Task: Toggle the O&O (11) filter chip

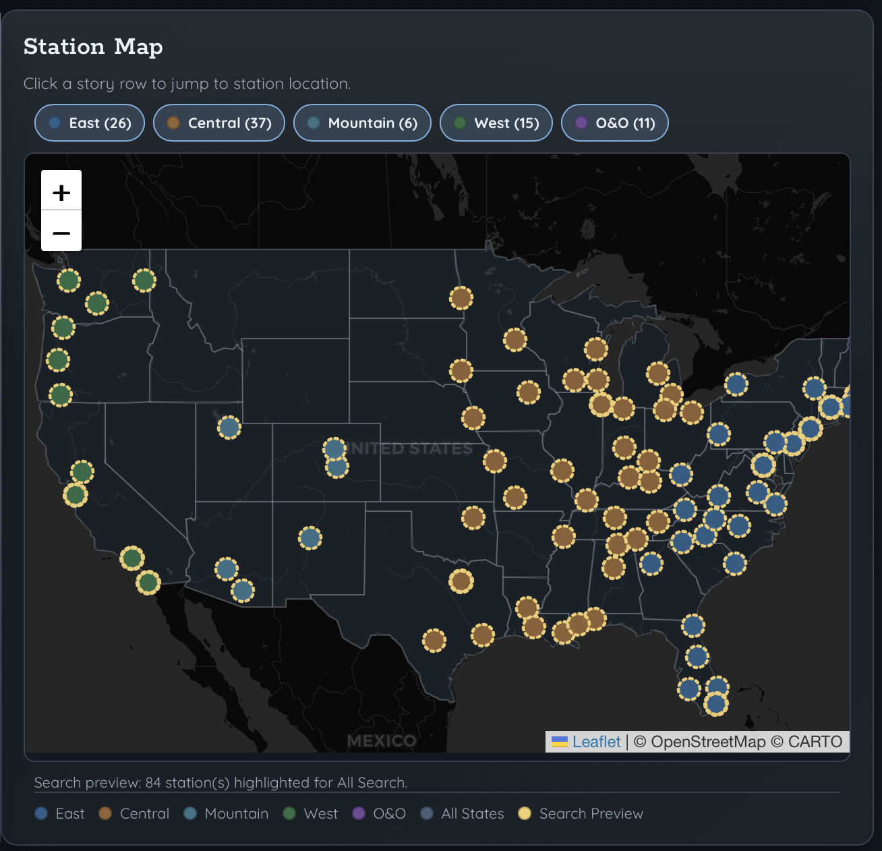Action: click(615, 123)
